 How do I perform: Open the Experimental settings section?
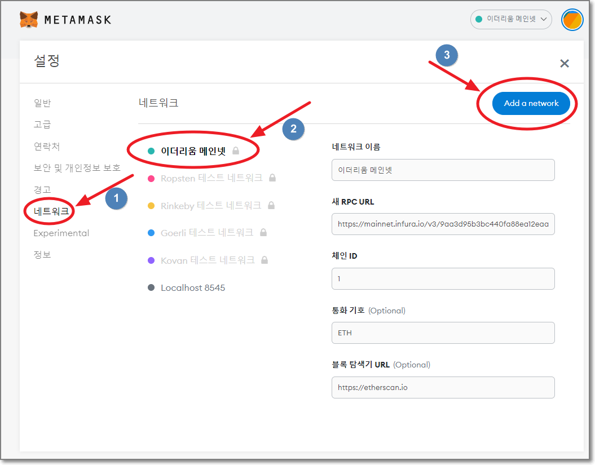[61, 233]
